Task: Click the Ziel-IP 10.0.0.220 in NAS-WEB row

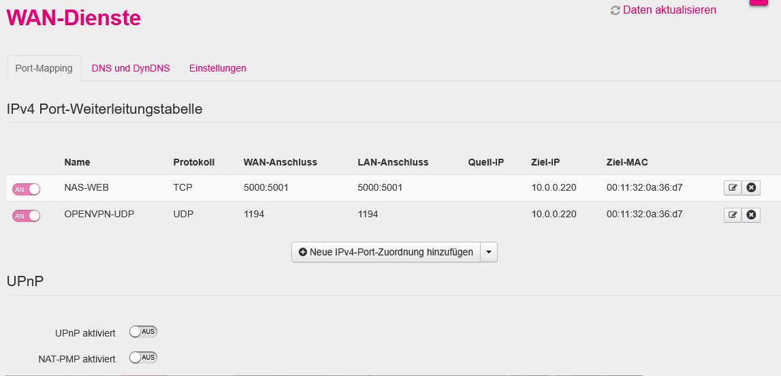Action: tap(554, 188)
